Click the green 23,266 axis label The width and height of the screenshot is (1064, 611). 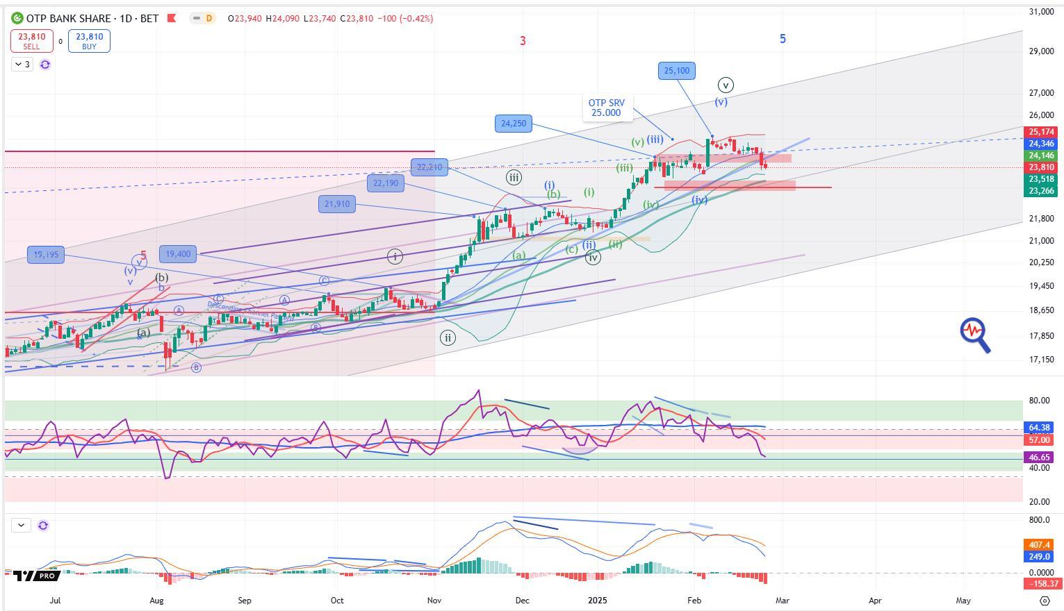tap(1041, 191)
